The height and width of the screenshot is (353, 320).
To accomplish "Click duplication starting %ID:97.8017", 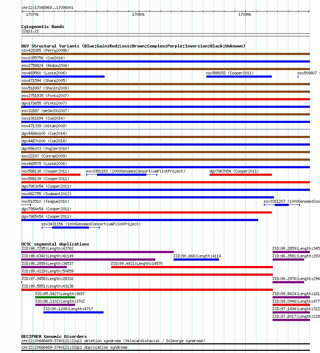I will coord(291,320).
